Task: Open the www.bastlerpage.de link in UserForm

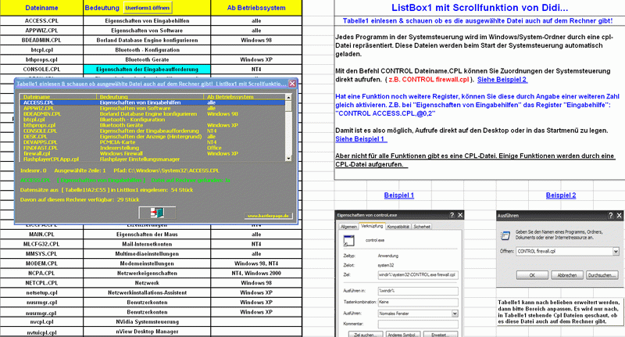Action: (x=268, y=216)
